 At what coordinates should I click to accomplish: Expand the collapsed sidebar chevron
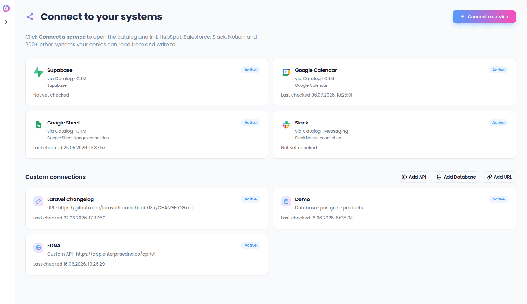pos(6,22)
